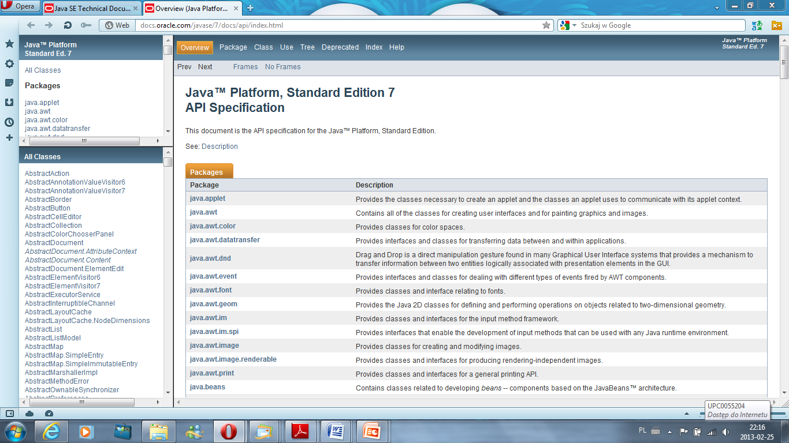Click the orange folder extension icon

[x=777, y=25]
